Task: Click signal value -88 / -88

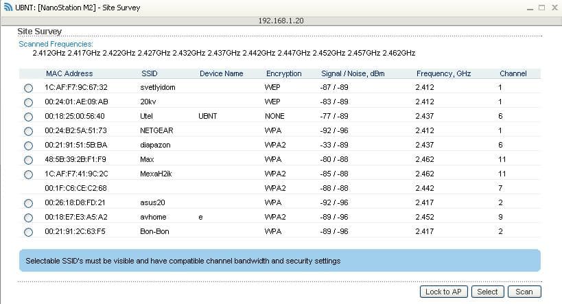Action: tap(334, 188)
